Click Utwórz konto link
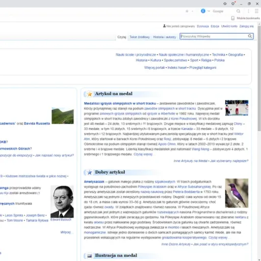This screenshot has height=261, width=261. coord(229,27)
